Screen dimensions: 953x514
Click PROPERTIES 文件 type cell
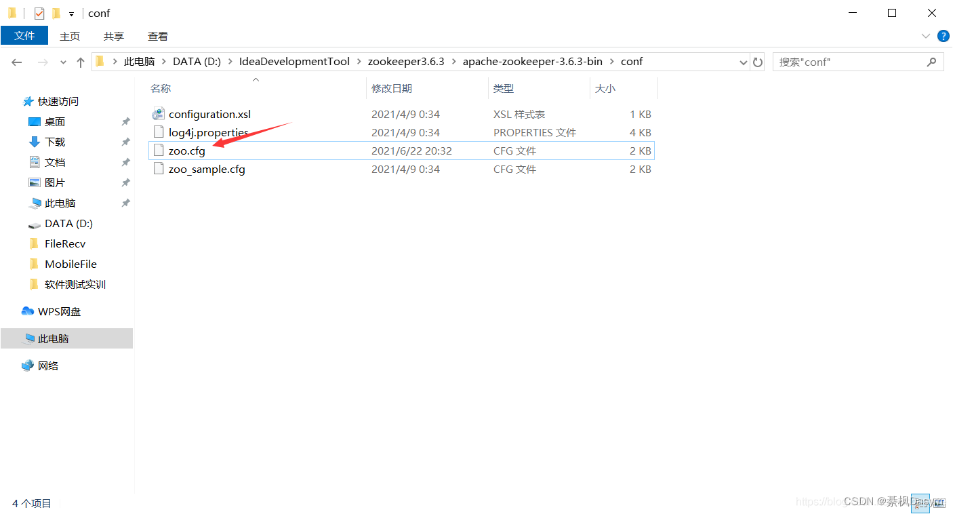[535, 132]
